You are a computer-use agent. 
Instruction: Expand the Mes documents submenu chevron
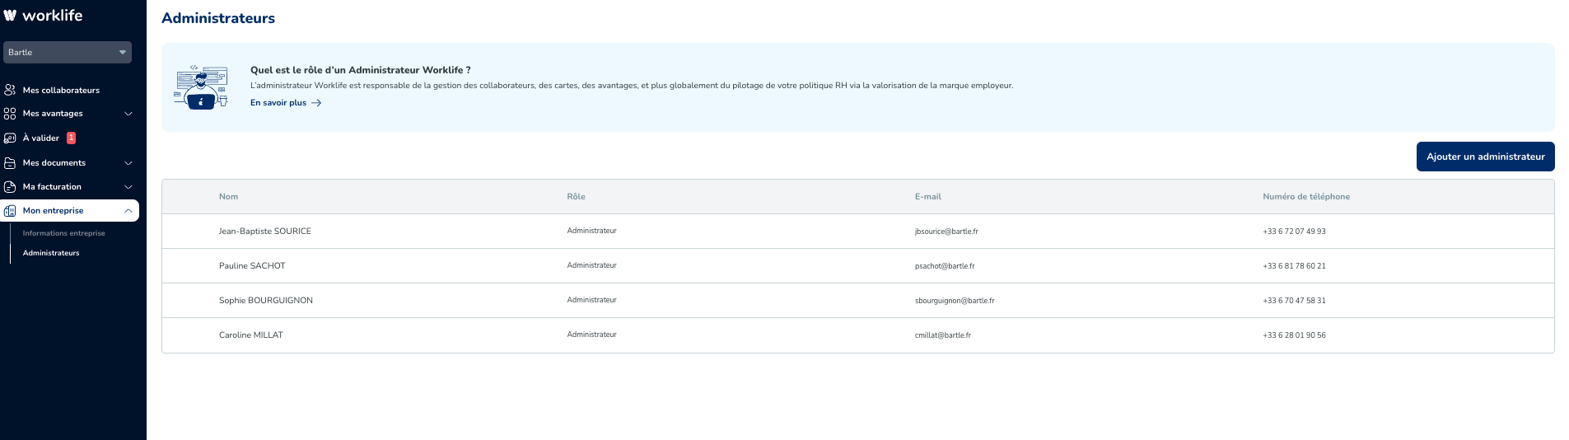point(128,163)
